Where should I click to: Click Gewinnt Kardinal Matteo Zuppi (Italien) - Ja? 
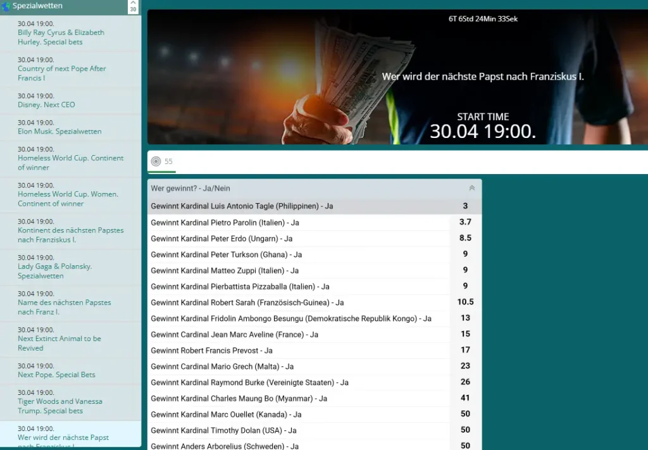pyautogui.click(x=225, y=271)
